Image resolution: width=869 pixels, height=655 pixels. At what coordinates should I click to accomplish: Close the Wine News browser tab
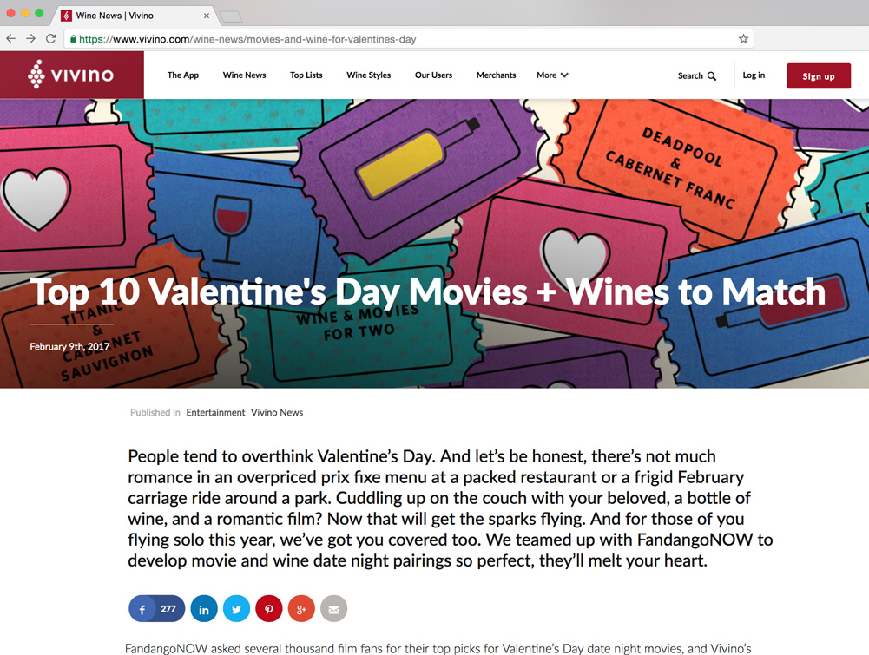tap(206, 16)
